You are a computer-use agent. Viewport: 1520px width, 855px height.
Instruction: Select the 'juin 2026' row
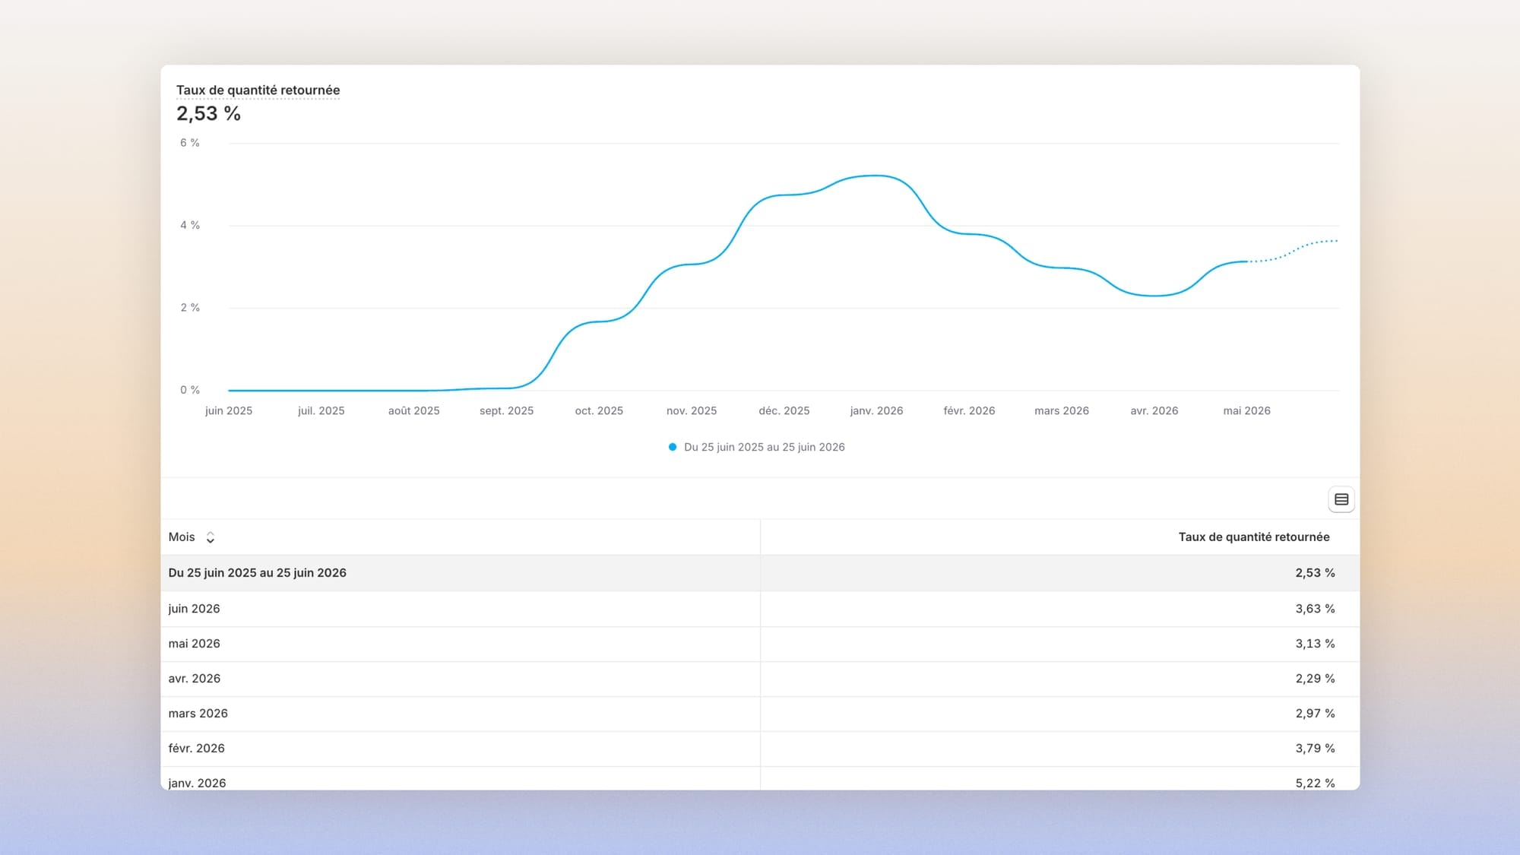pos(760,609)
